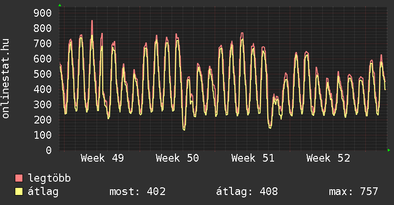This screenshot has width=394, height=205.
Task: Select the legtöbb legend label
Action: tap(49, 178)
